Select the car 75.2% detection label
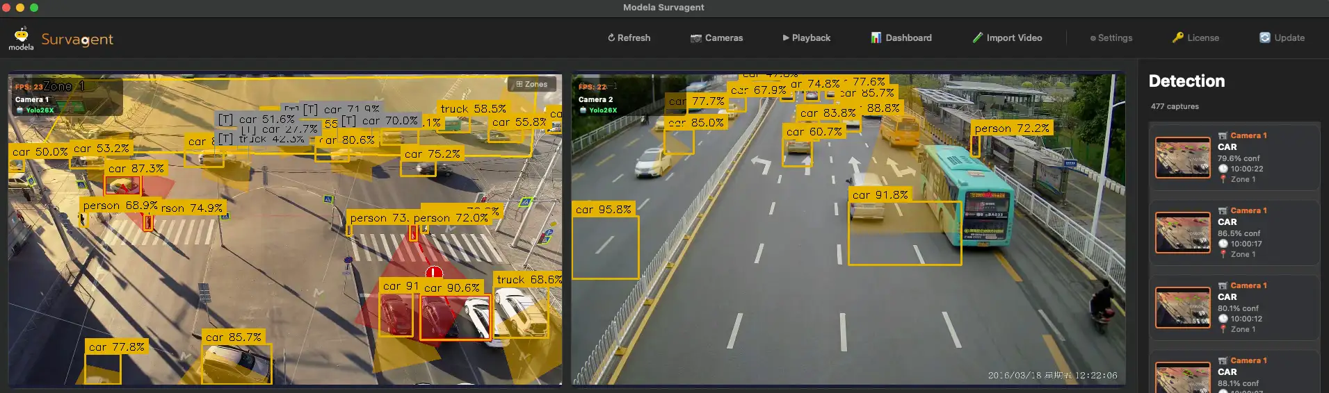1329x393 pixels. point(433,154)
